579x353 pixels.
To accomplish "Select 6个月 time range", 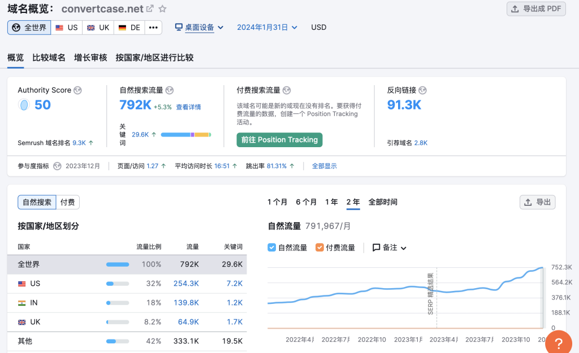I will coord(306,202).
